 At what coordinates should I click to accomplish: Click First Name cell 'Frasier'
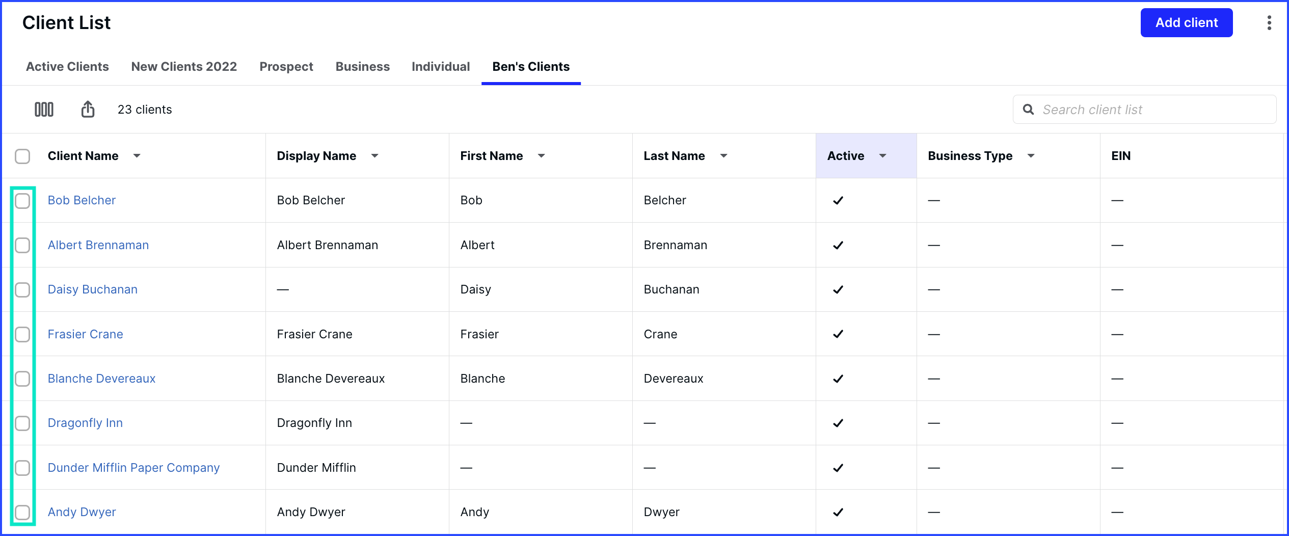click(479, 334)
